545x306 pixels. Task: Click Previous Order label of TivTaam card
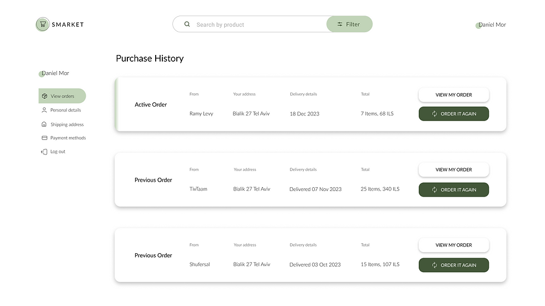[x=153, y=180]
